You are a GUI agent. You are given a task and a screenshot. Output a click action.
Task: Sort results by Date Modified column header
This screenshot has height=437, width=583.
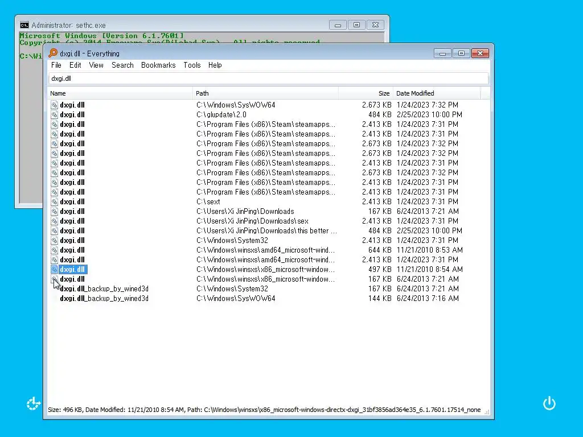tap(437, 93)
